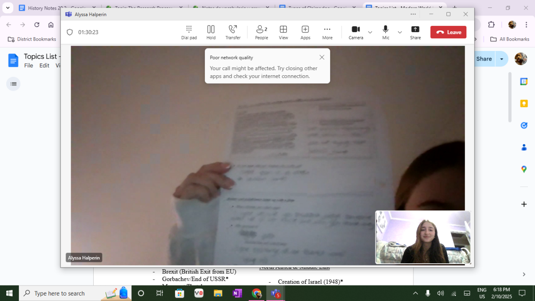
Task: Open the ellipsis menu in the Teams title bar
Action: point(413,14)
